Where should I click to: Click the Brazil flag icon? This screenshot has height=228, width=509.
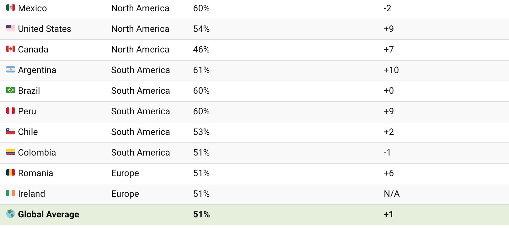coord(11,90)
